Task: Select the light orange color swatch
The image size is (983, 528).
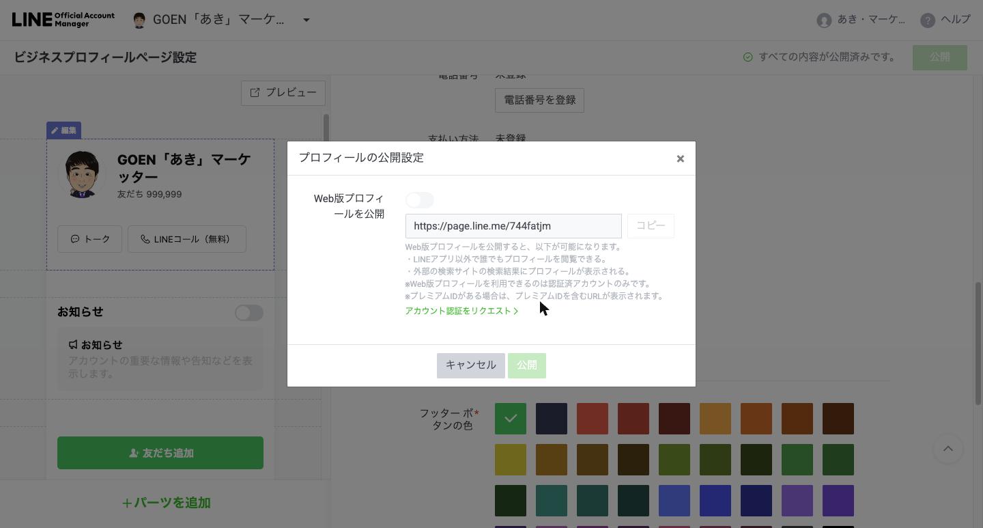Action: (x=715, y=419)
